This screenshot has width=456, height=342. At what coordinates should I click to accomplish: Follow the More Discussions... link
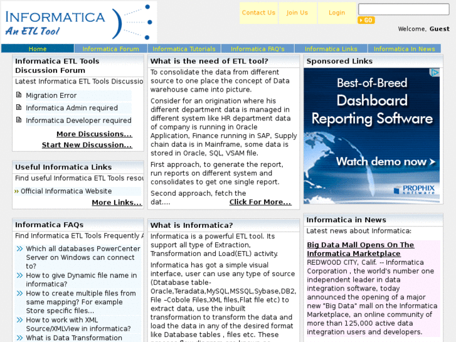coord(94,134)
